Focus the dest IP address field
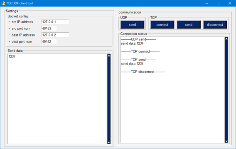 55,35
